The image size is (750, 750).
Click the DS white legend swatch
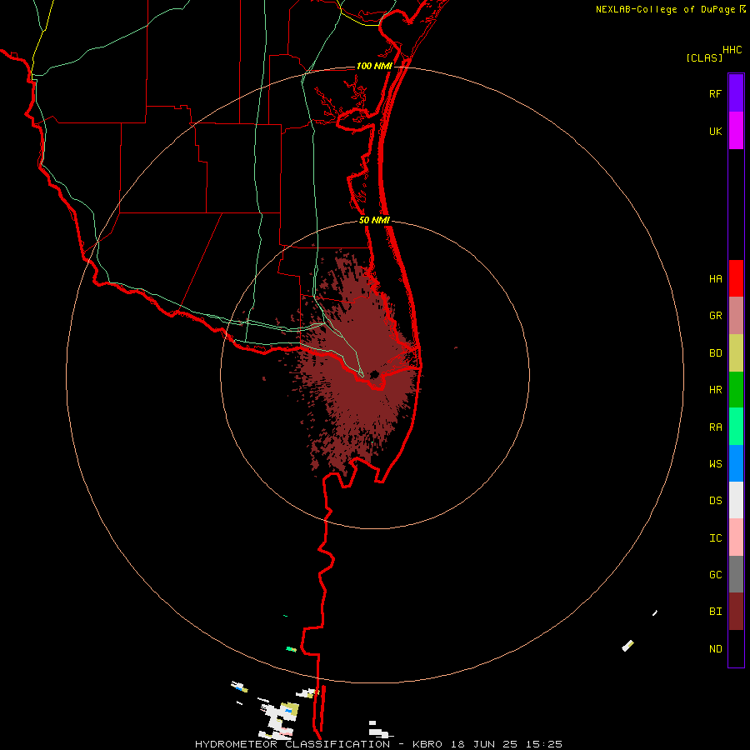click(x=736, y=500)
